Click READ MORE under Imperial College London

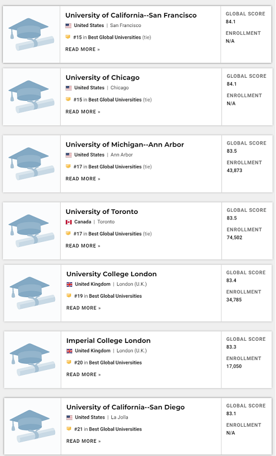(x=83, y=374)
